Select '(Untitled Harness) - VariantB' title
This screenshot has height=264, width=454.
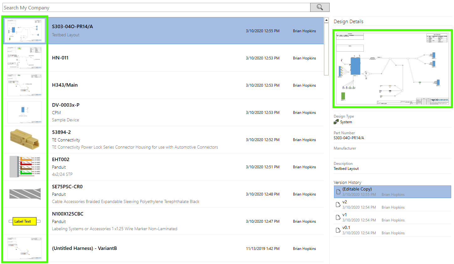click(x=85, y=248)
